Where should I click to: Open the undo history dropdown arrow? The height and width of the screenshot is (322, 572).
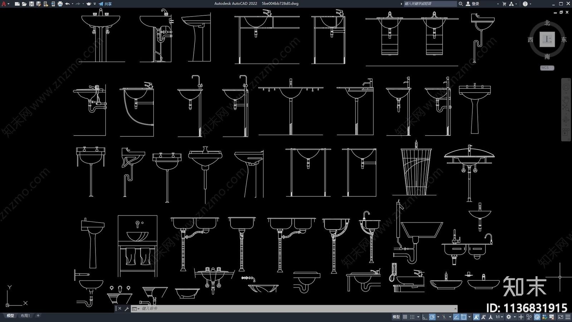pyautogui.click(x=73, y=4)
